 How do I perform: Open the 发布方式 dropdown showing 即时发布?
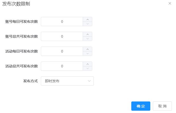[x=67, y=81]
